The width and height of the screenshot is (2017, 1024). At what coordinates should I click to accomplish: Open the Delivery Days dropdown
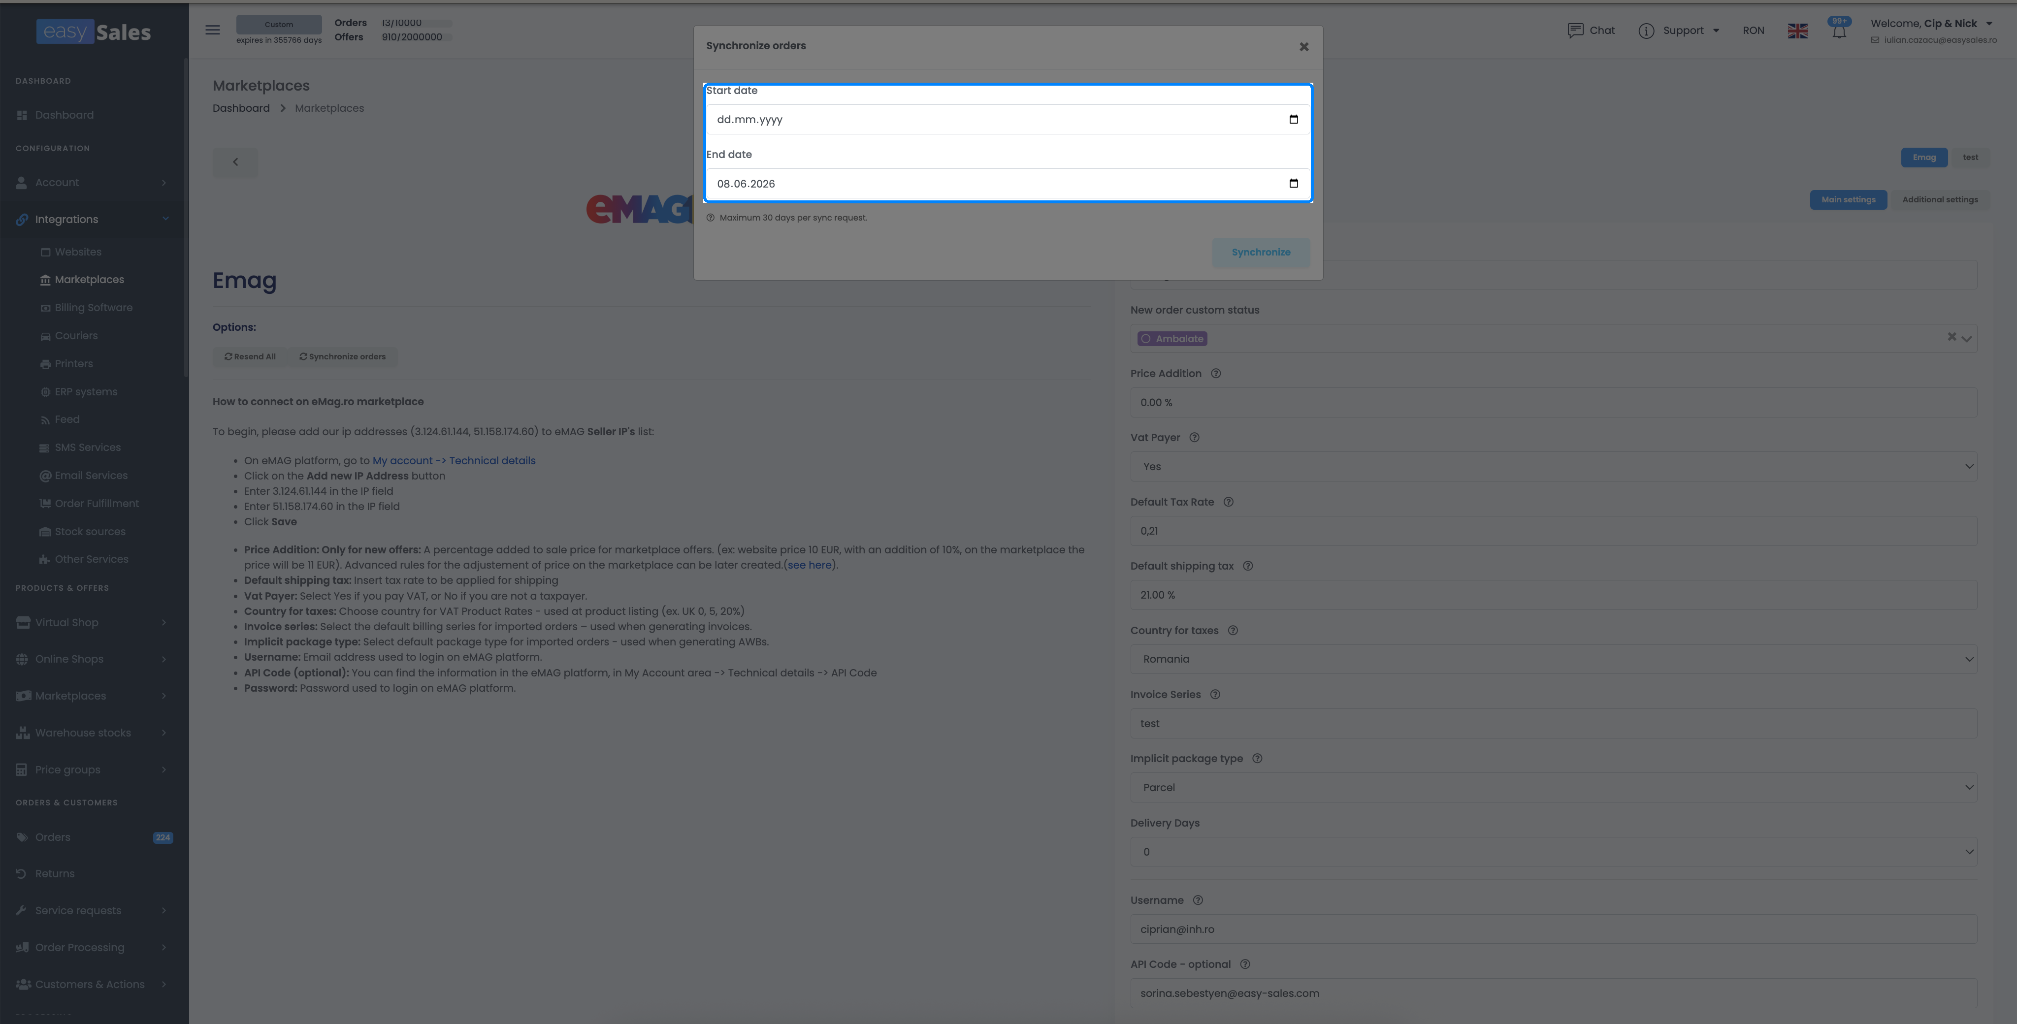coord(1554,852)
